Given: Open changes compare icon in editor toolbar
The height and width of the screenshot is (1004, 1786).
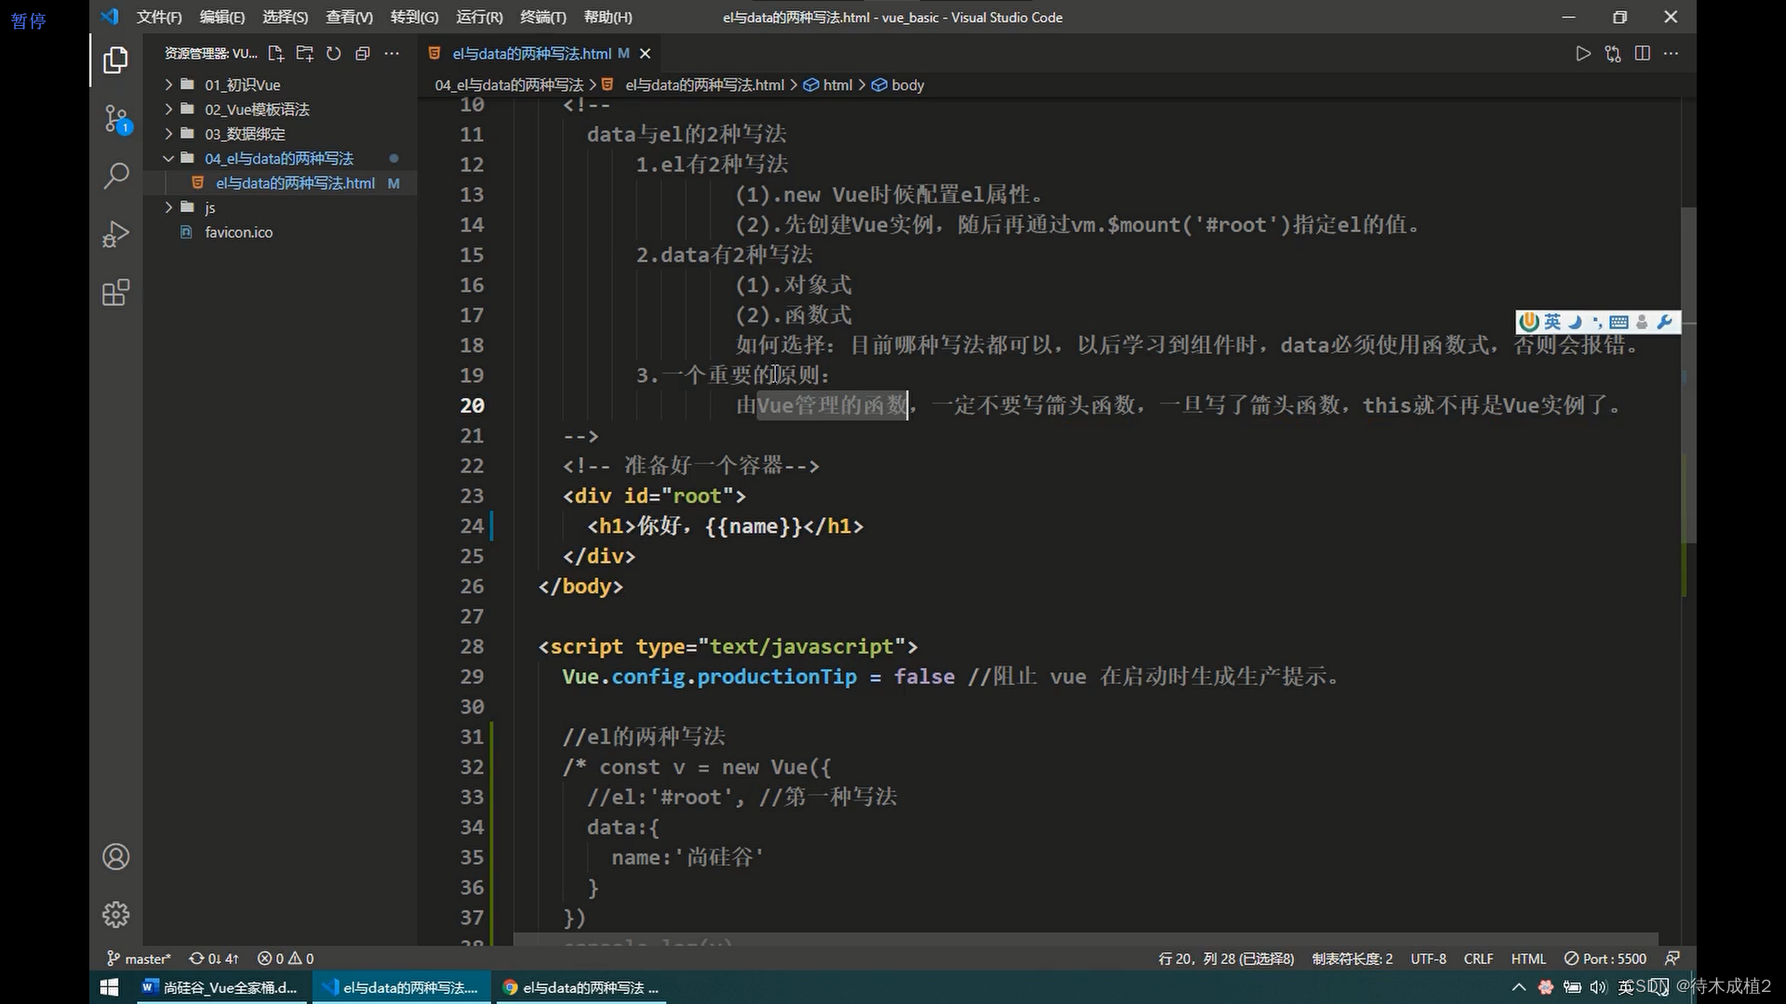Looking at the screenshot, I should pos(1613,54).
